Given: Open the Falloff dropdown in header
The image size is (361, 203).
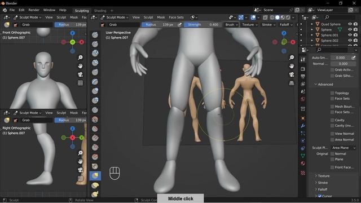Looking at the screenshot, I should pos(286,25).
